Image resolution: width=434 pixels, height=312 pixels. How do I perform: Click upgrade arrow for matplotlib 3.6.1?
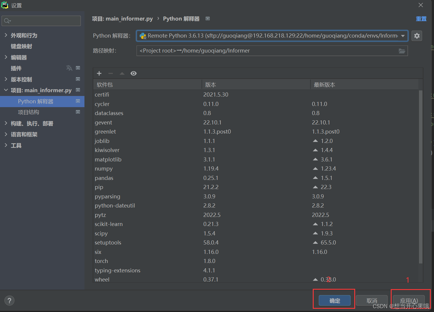click(x=315, y=159)
